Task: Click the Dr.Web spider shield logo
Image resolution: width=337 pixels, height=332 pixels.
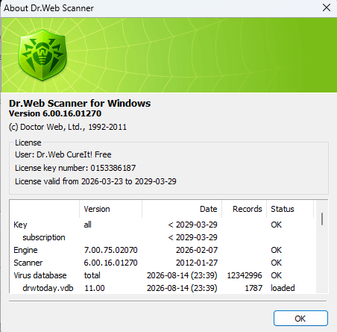Action: (x=42, y=55)
